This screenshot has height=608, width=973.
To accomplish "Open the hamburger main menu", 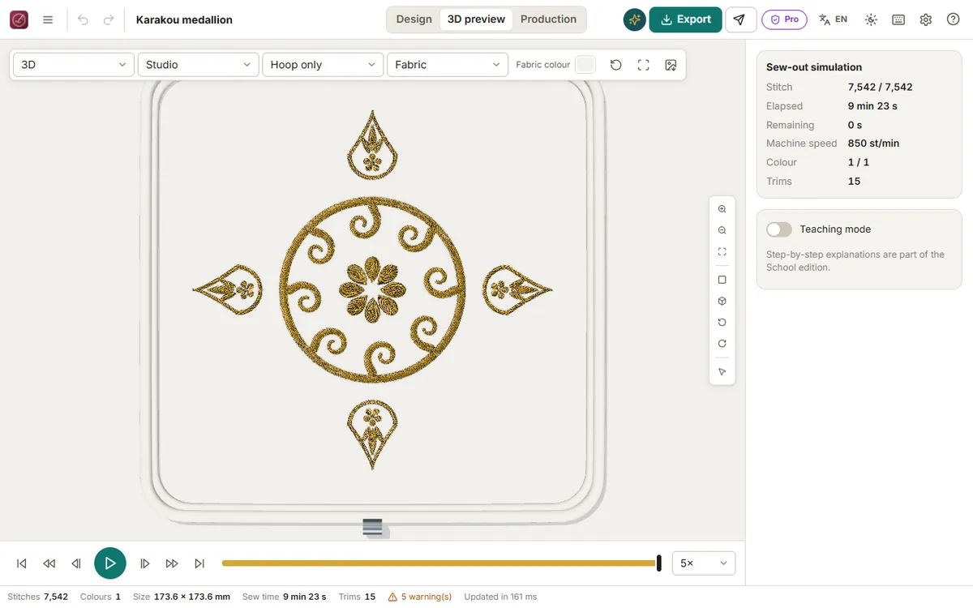I will [x=48, y=19].
